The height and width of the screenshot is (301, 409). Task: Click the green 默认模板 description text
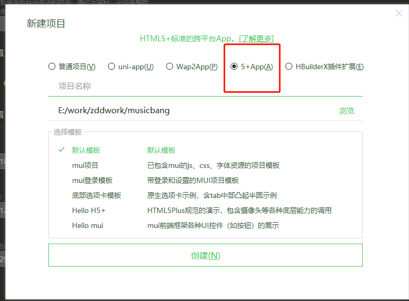161,150
